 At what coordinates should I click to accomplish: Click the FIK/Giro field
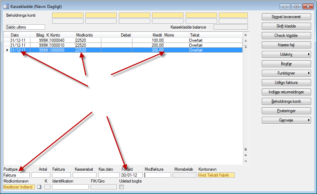pyautogui.click(x=103, y=187)
